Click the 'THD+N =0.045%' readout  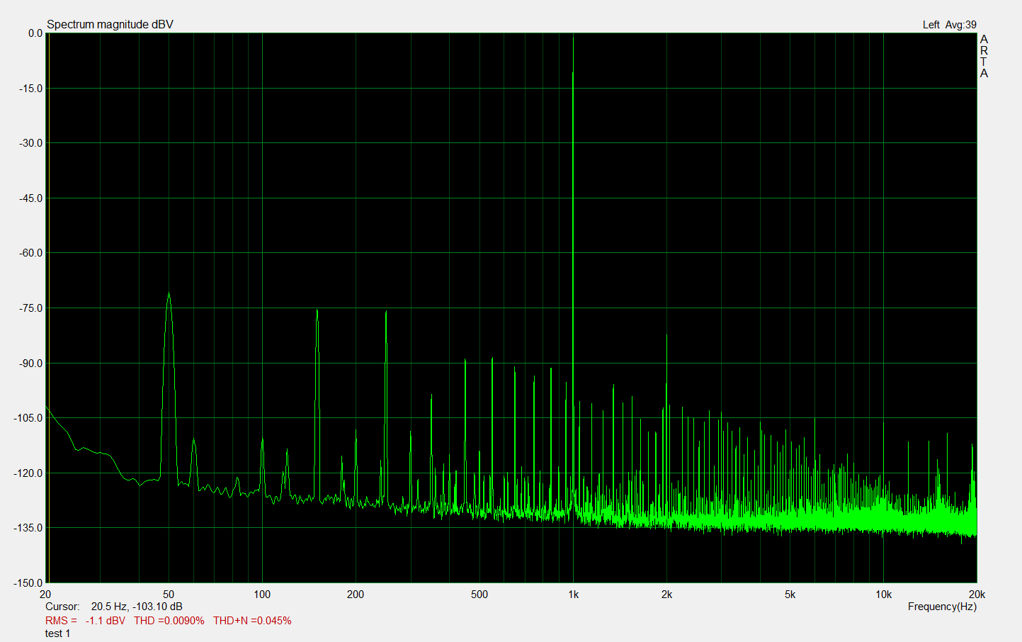252,621
